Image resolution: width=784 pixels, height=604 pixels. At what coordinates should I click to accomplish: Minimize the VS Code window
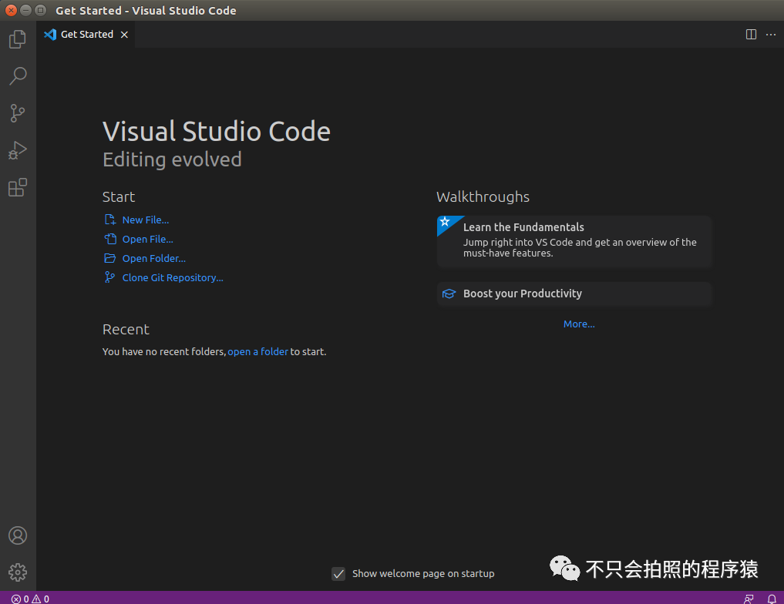(x=26, y=10)
